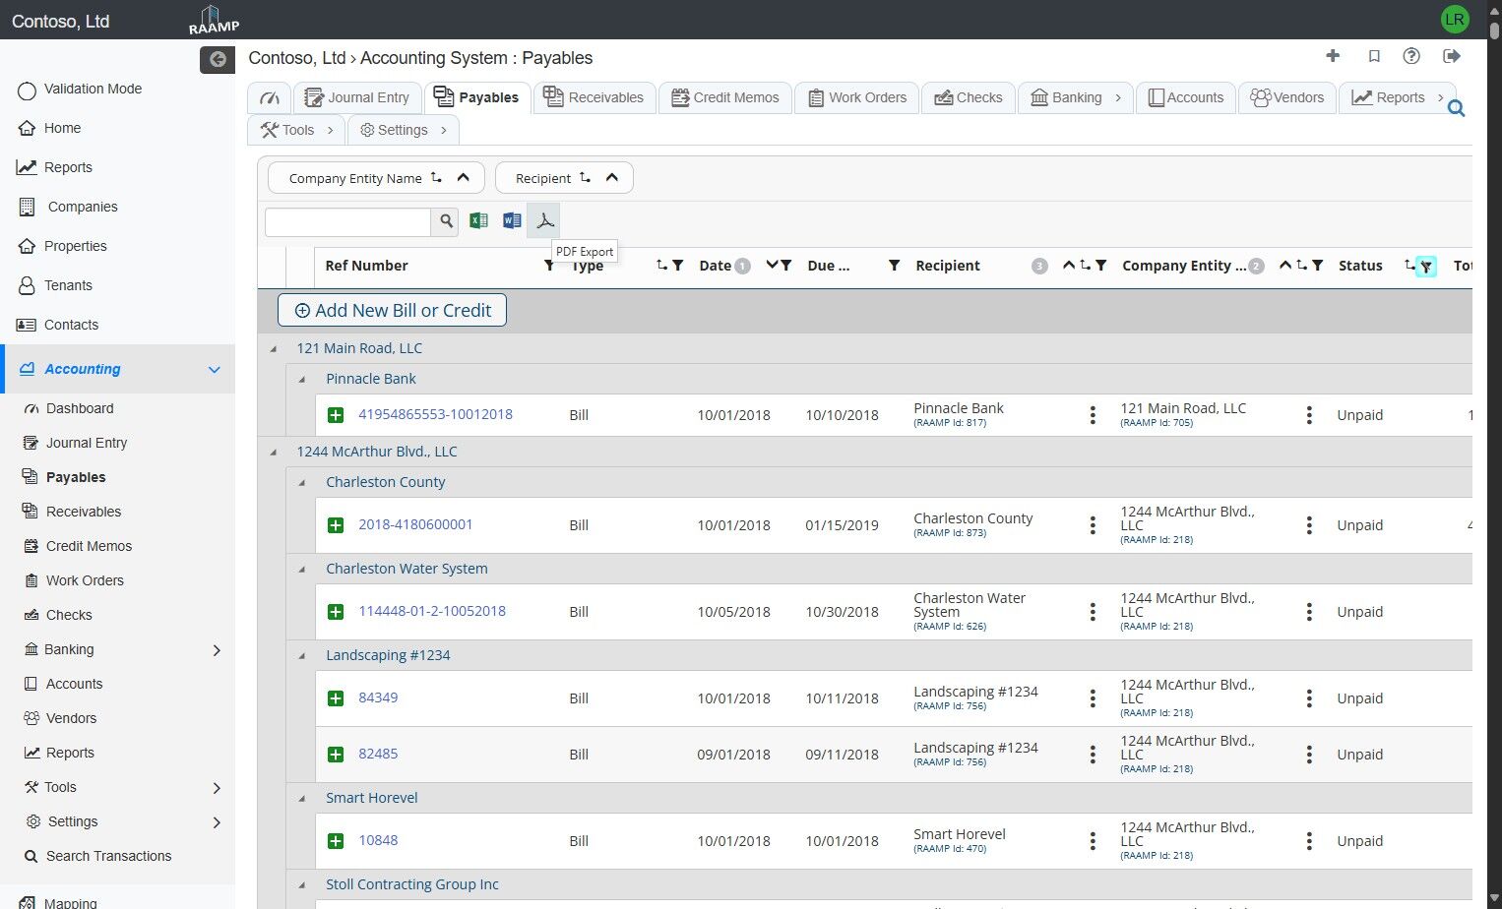1502x909 pixels.
Task: Bookmark this page with bookmark icon
Action: pos(1374,56)
